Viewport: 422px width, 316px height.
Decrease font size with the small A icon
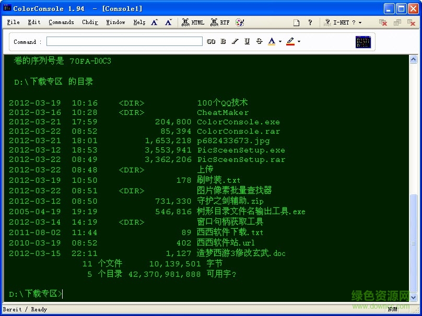pyautogui.click(x=167, y=22)
